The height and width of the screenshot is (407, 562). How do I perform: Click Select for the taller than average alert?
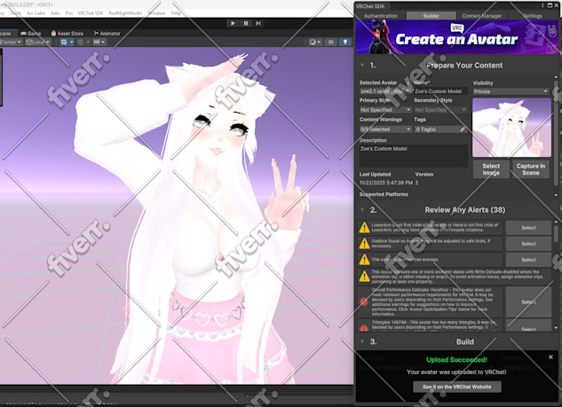point(528,260)
